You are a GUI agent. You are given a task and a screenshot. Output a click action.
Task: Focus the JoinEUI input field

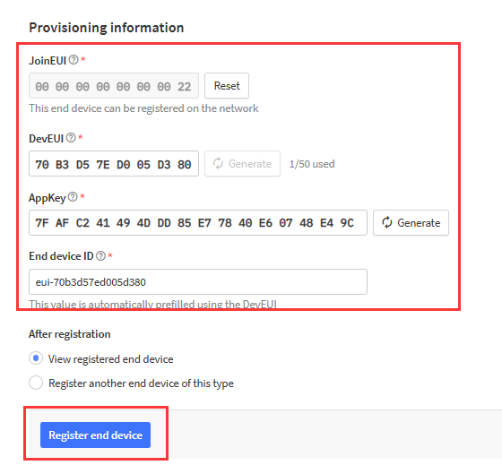(x=114, y=86)
